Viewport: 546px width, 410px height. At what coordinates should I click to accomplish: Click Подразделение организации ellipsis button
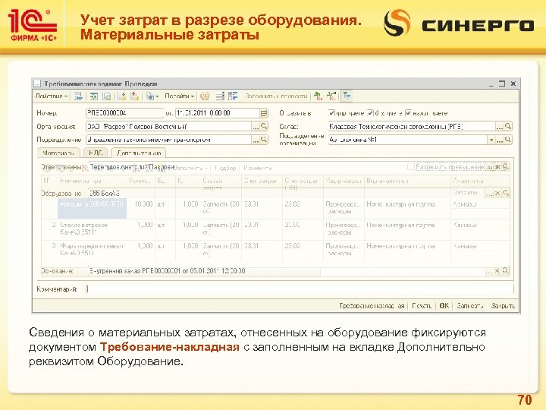500,140
